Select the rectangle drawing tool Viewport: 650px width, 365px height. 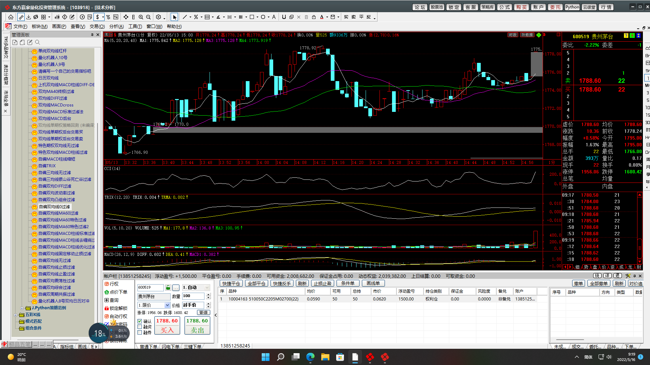252,17
